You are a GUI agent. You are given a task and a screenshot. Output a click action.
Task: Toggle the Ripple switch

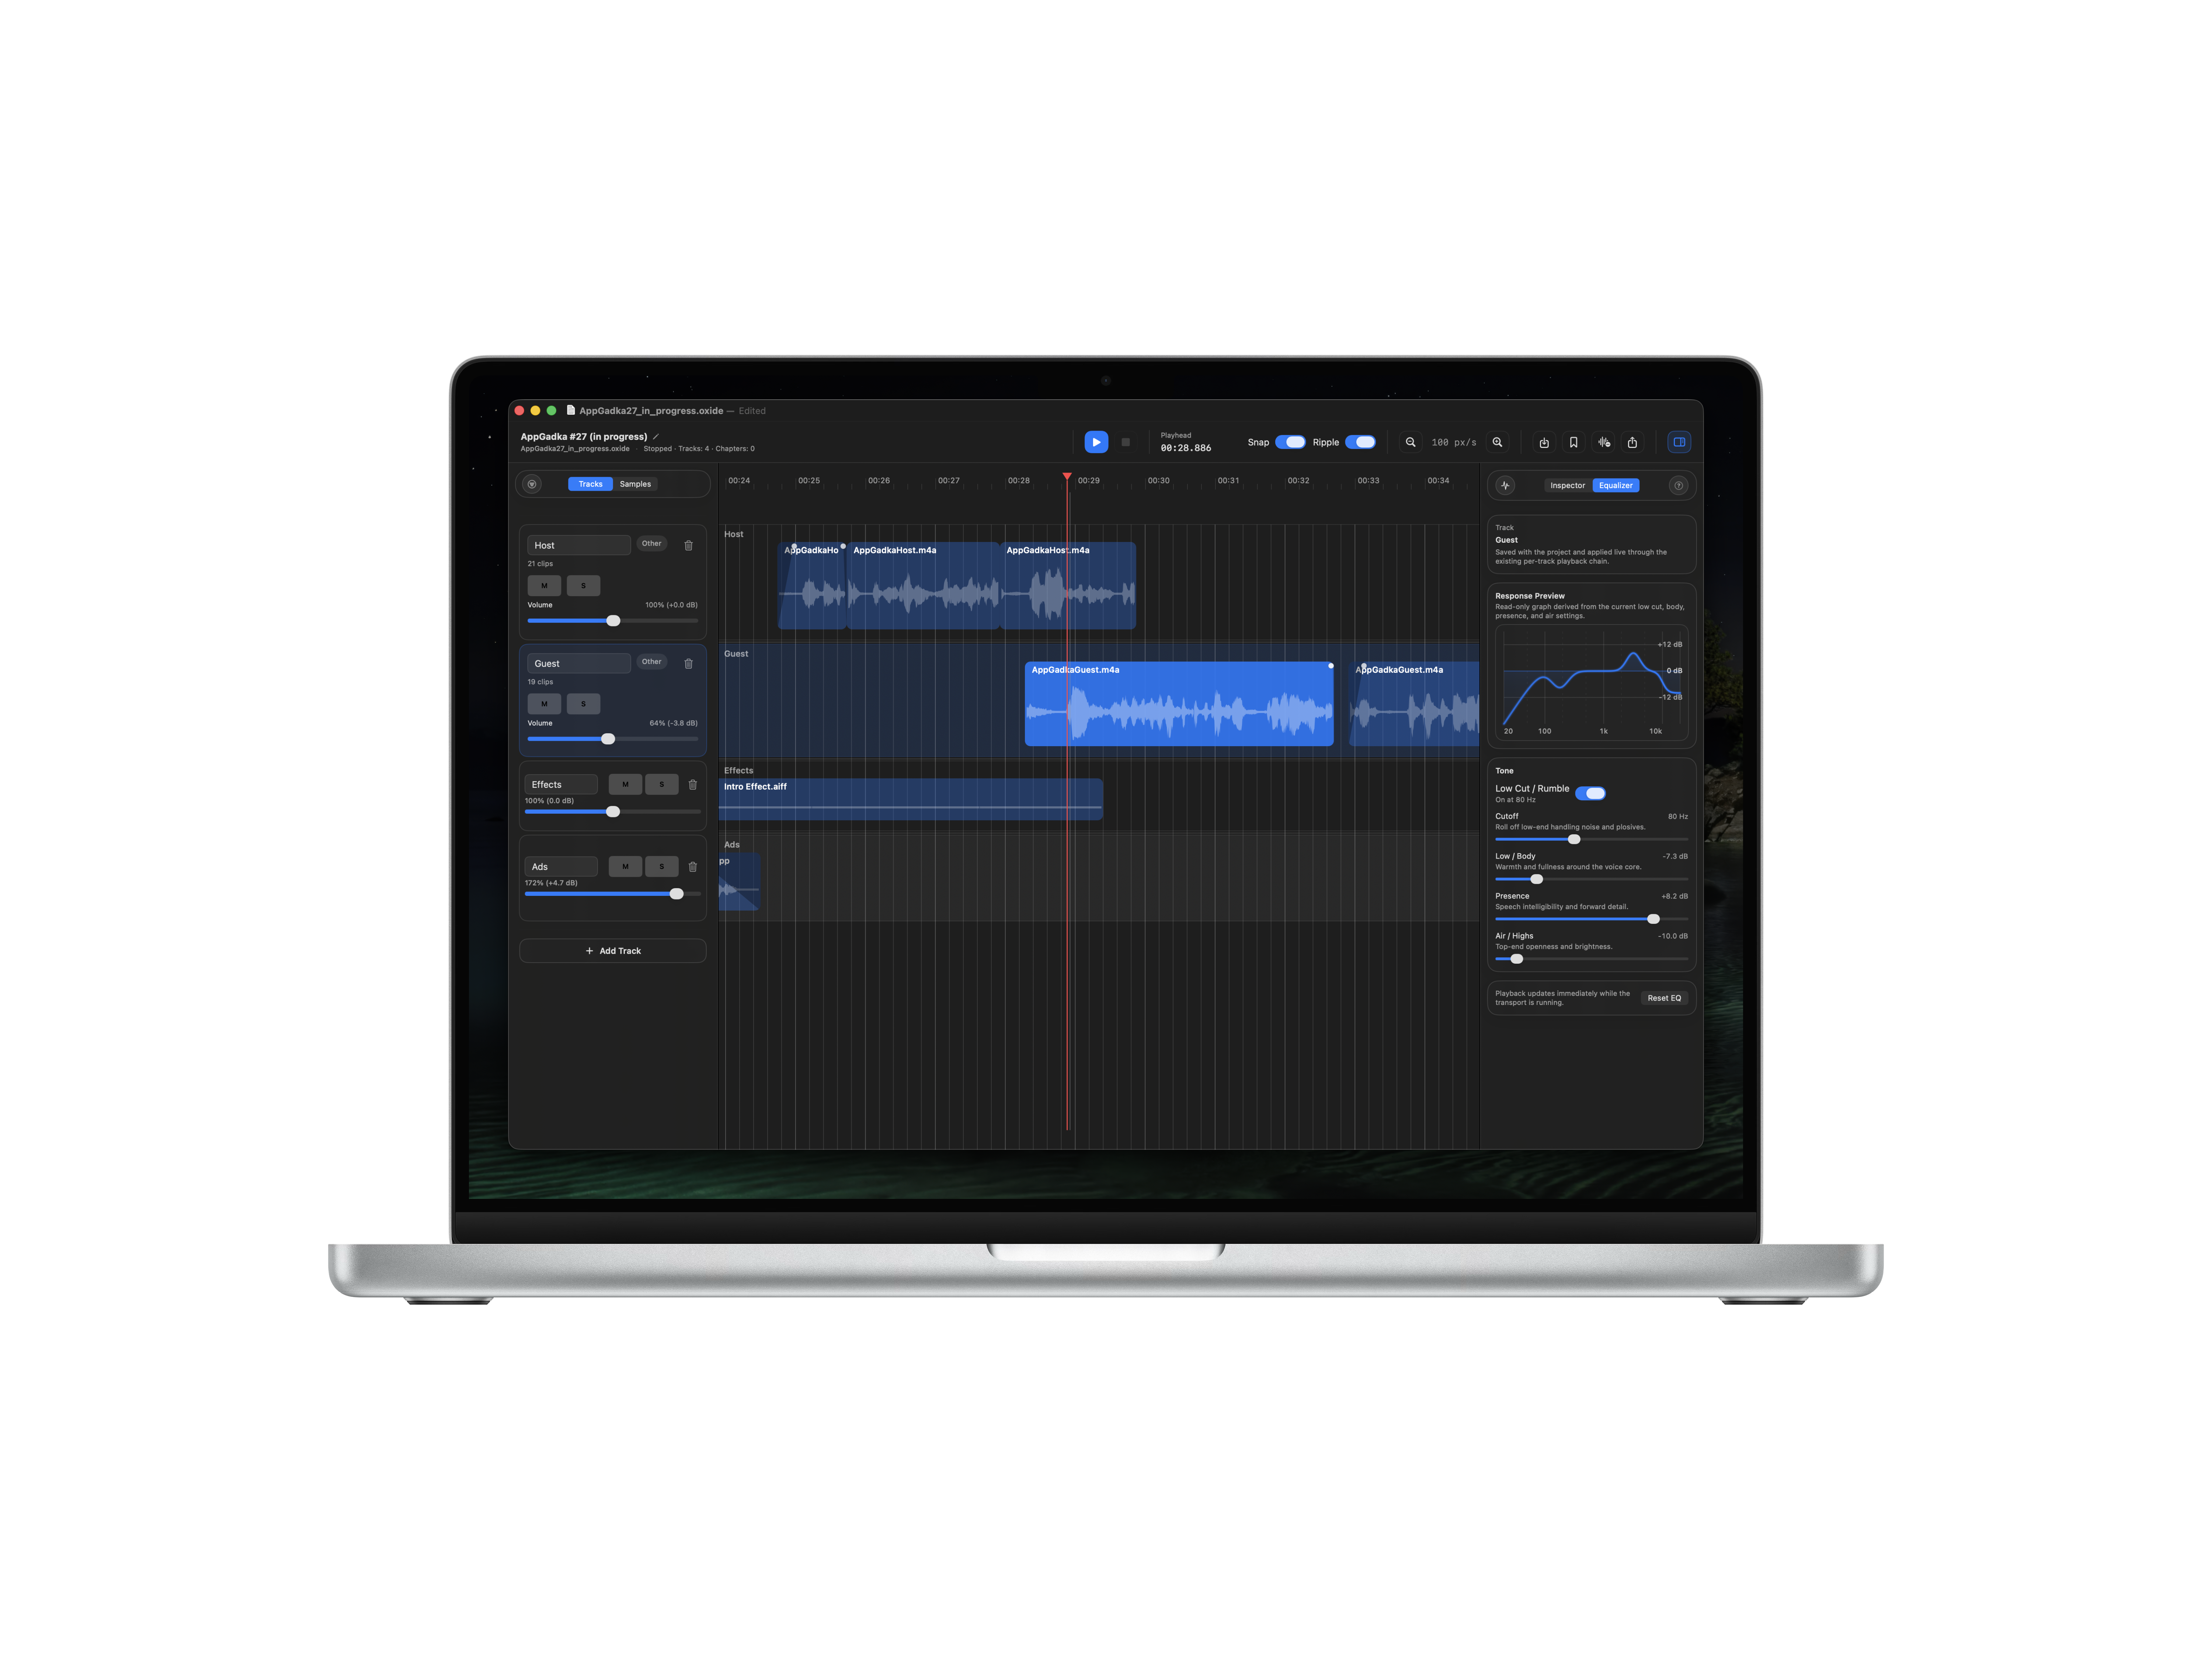tap(1360, 442)
